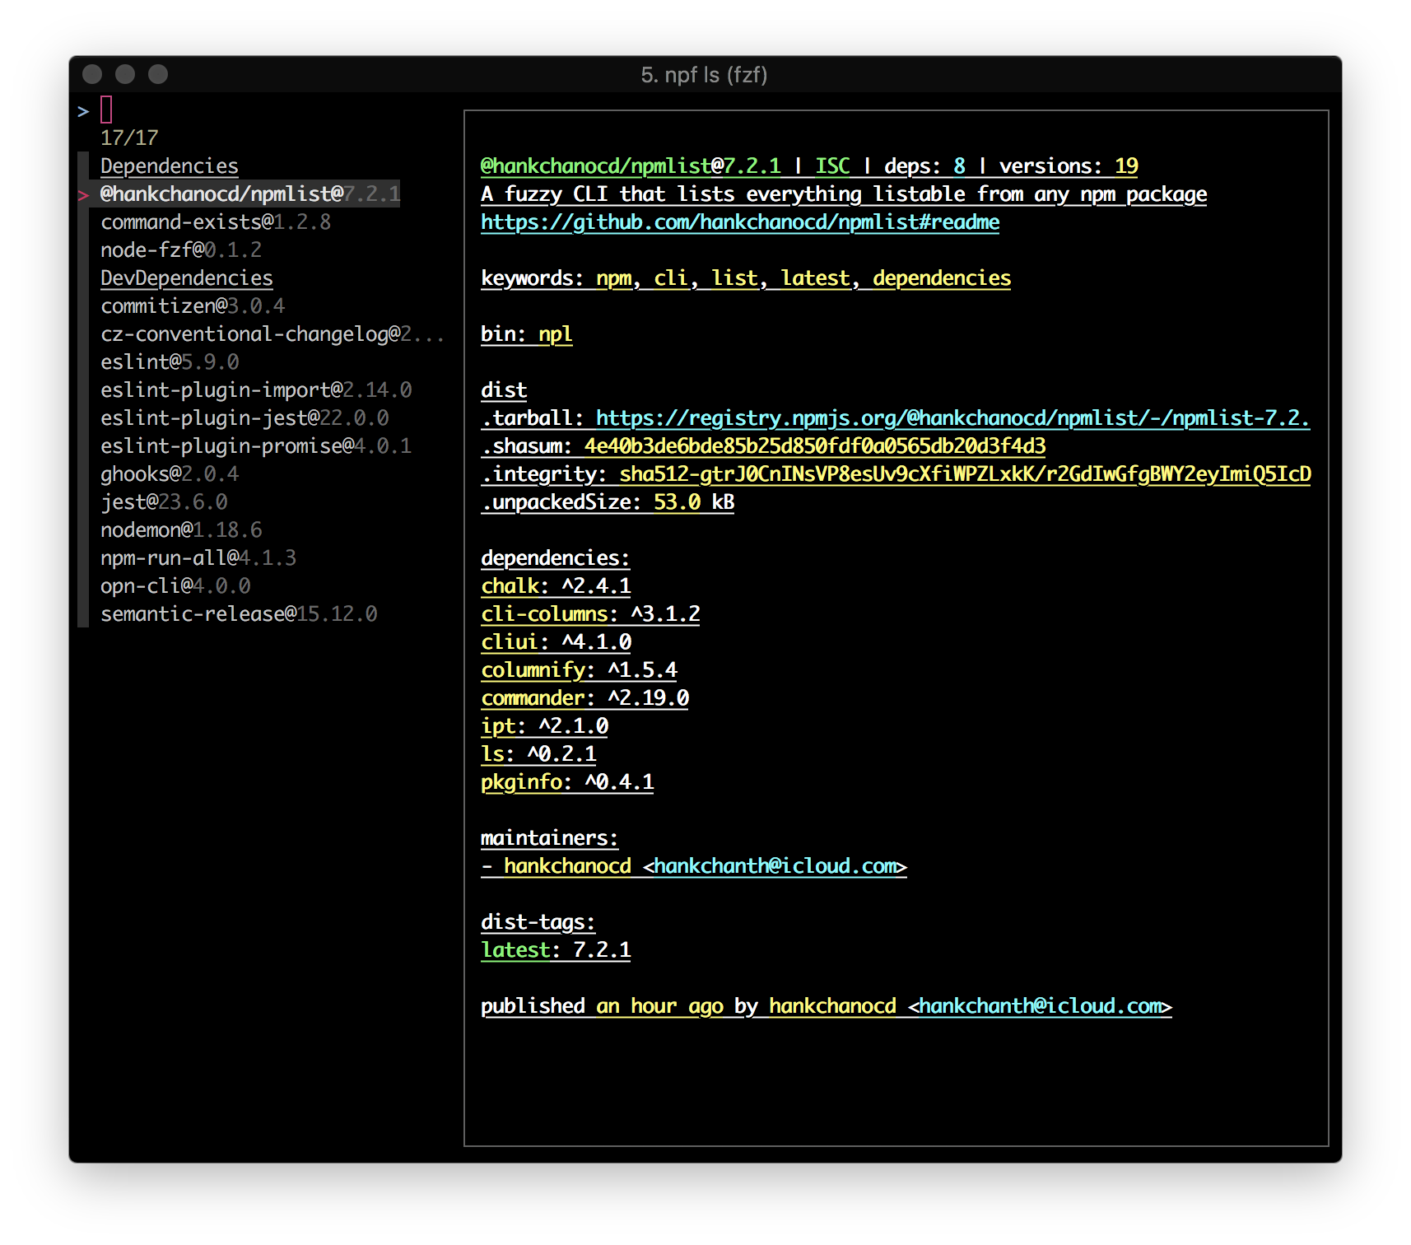
Task: Click the ls: ^0.2.1 dependency
Action: click(x=538, y=754)
